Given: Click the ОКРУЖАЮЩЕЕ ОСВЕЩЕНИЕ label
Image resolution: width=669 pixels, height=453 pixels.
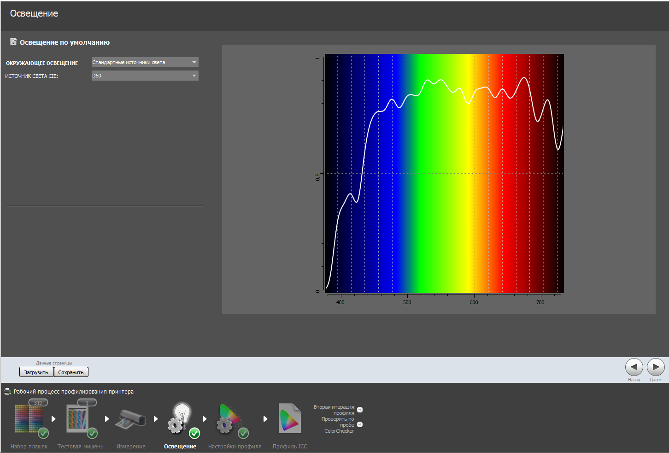Looking at the screenshot, I should pyautogui.click(x=42, y=63).
